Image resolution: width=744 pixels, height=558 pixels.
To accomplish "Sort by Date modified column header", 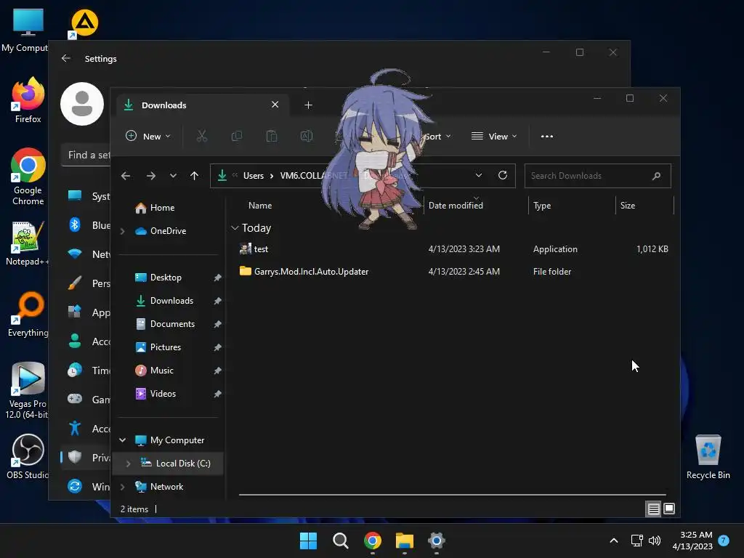I will point(456,206).
